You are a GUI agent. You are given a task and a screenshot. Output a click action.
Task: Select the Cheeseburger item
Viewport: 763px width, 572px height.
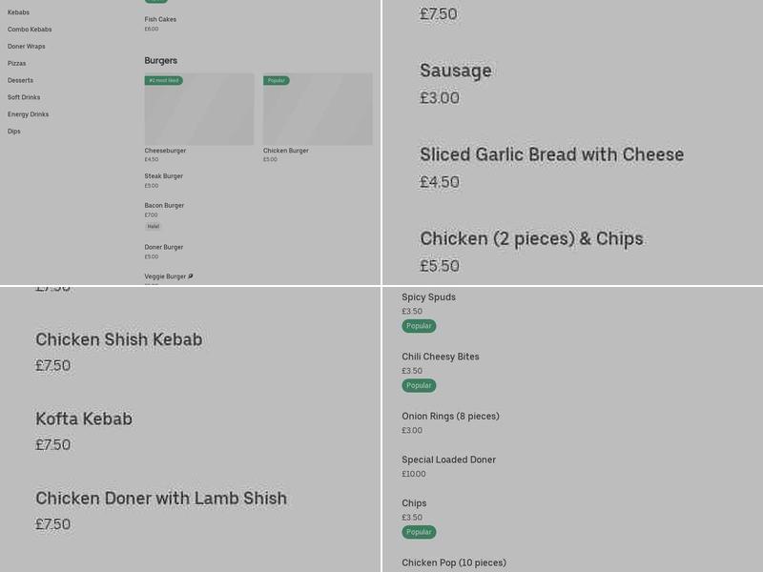tap(164, 150)
